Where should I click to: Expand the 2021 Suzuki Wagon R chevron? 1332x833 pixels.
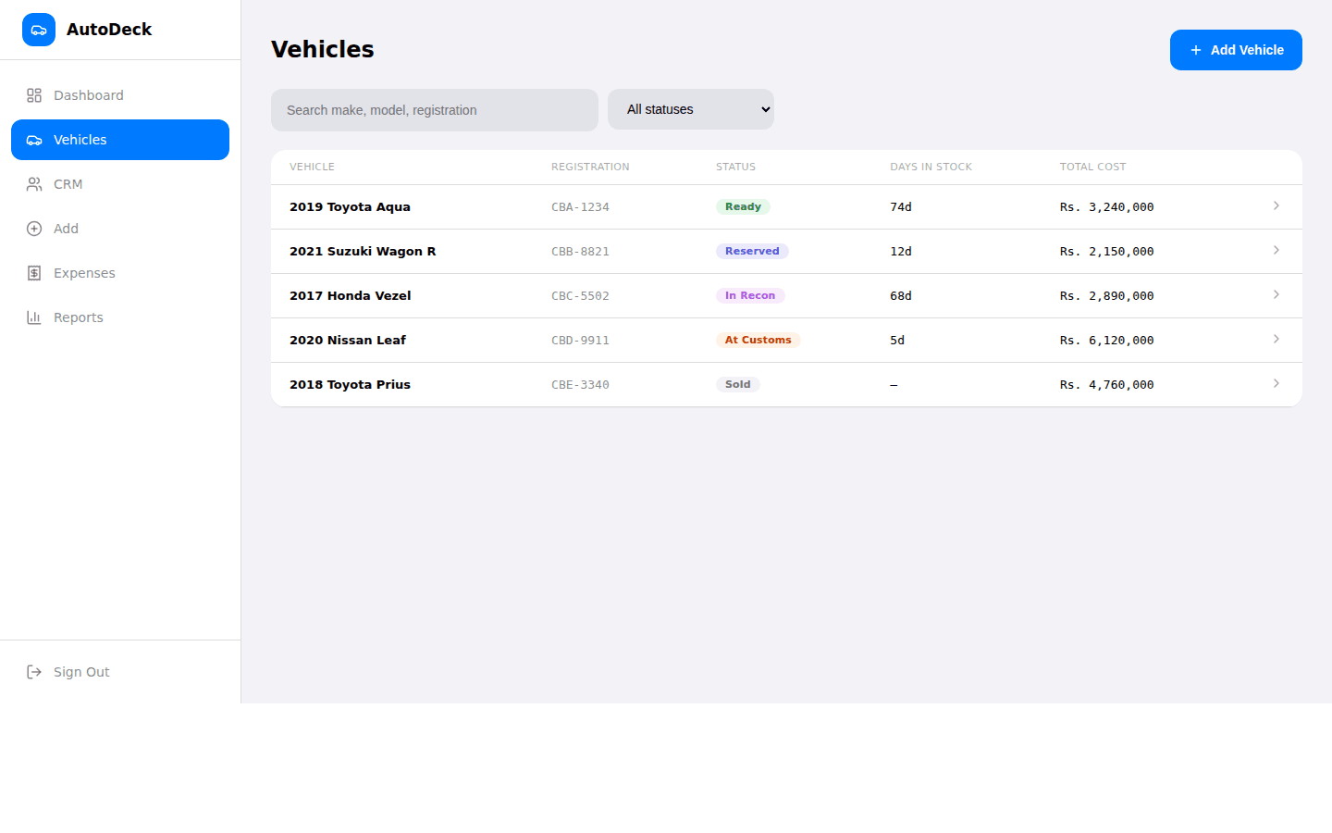(x=1276, y=250)
